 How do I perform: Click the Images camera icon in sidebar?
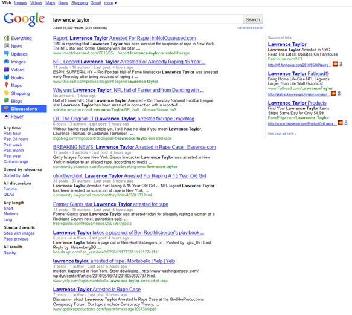coord(7,62)
